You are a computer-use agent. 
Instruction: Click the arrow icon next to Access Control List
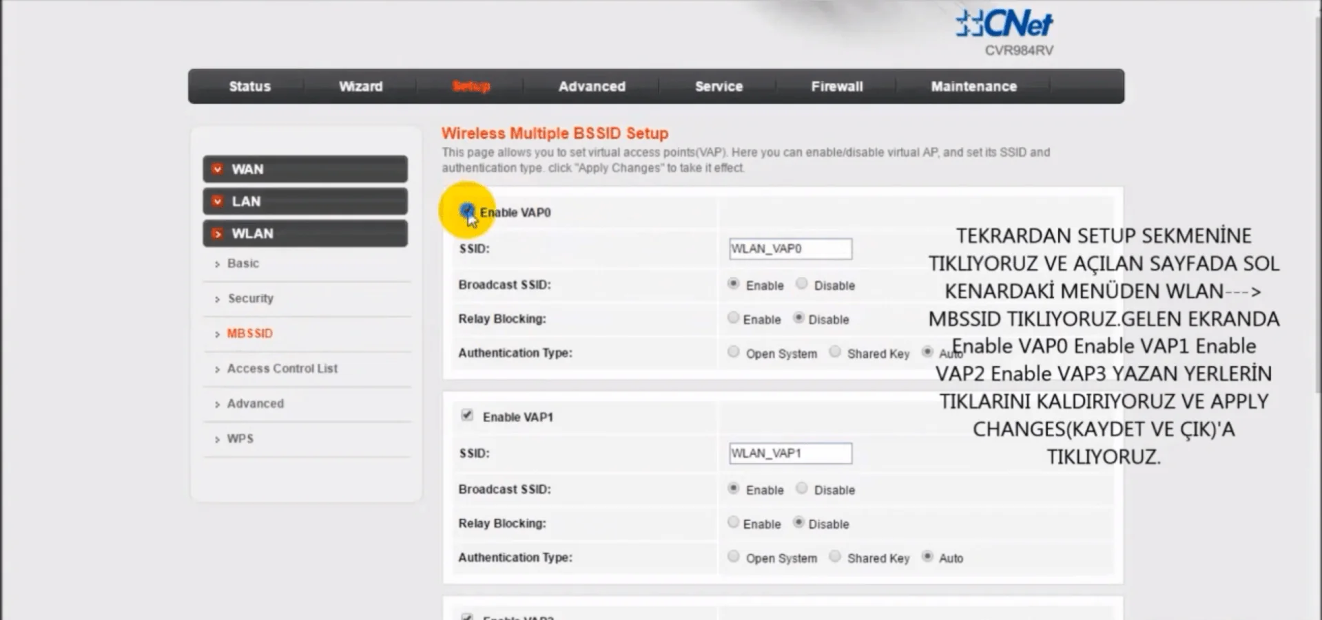click(x=218, y=369)
